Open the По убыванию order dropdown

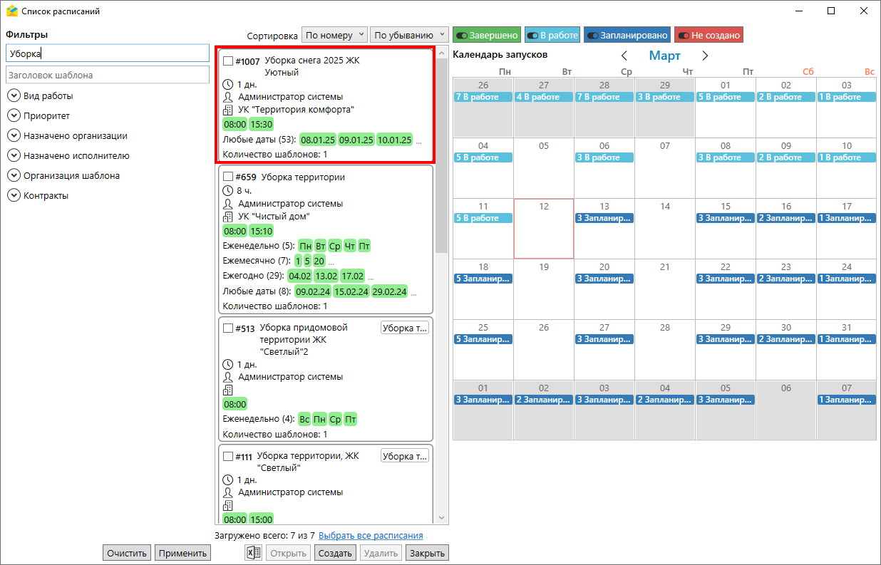click(409, 35)
